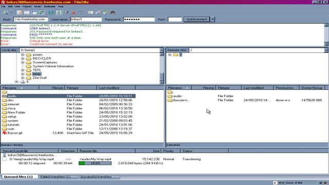Expand the ScreenCaptures folder node
The height and width of the screenshot is (185, 329).
coord(23,63)
